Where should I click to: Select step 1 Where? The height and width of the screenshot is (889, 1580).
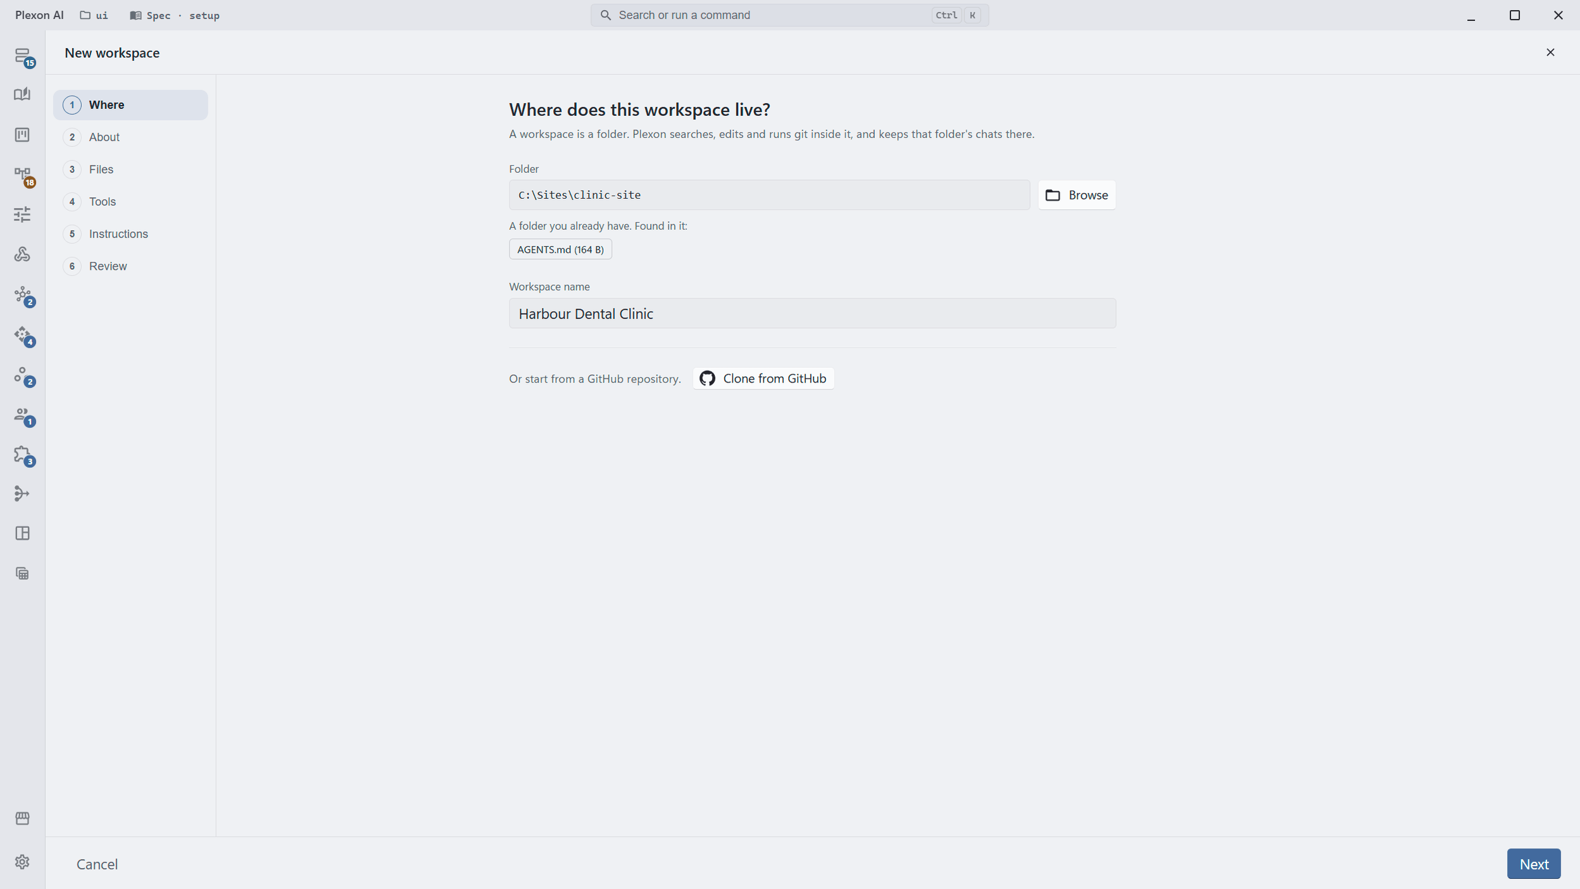[x=130, y=105]
